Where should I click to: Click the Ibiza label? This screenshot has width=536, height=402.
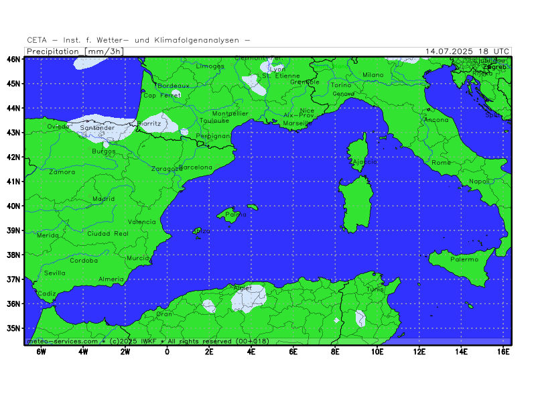pyautogui.click(x=202, y=231)
